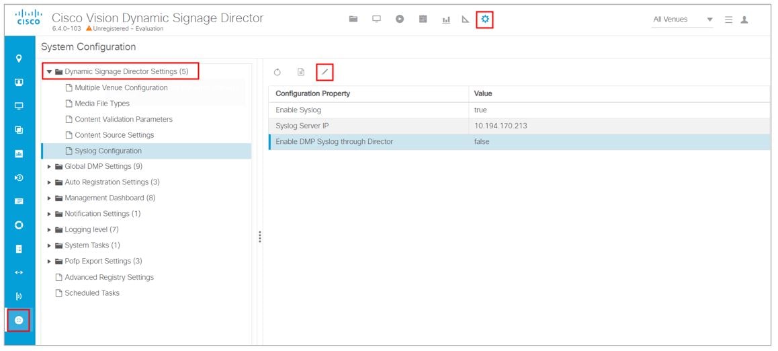Expand Global DMP Settings folder
This screenshot has width=778, height=351.
pos(49,166)
